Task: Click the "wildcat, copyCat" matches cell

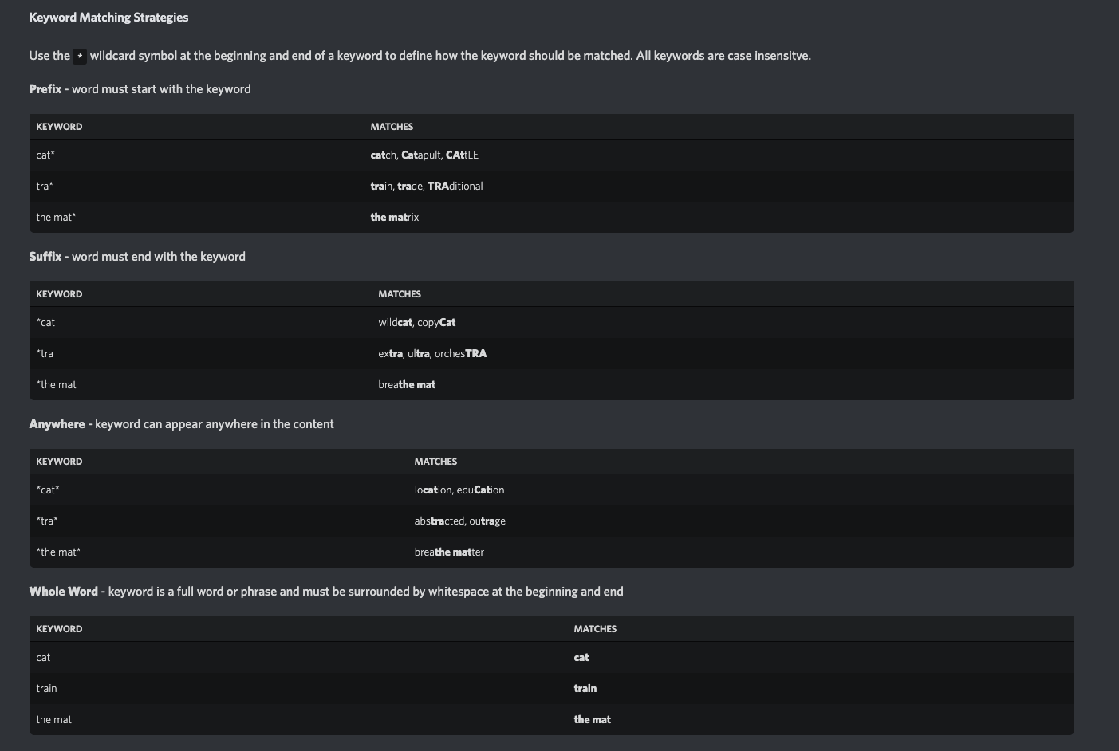Action: [416, 323]
